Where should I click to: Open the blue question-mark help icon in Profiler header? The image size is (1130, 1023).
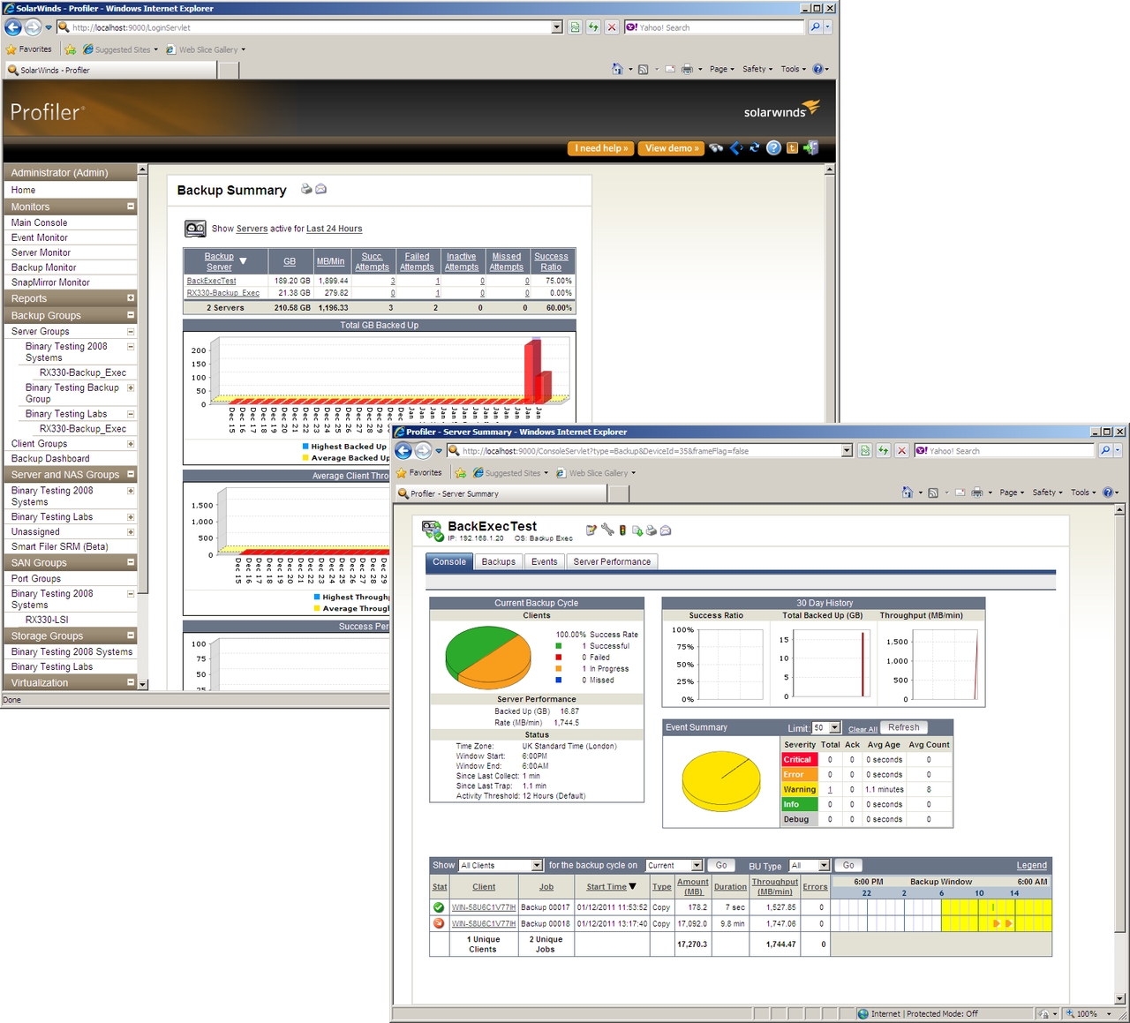pos(773,148)
